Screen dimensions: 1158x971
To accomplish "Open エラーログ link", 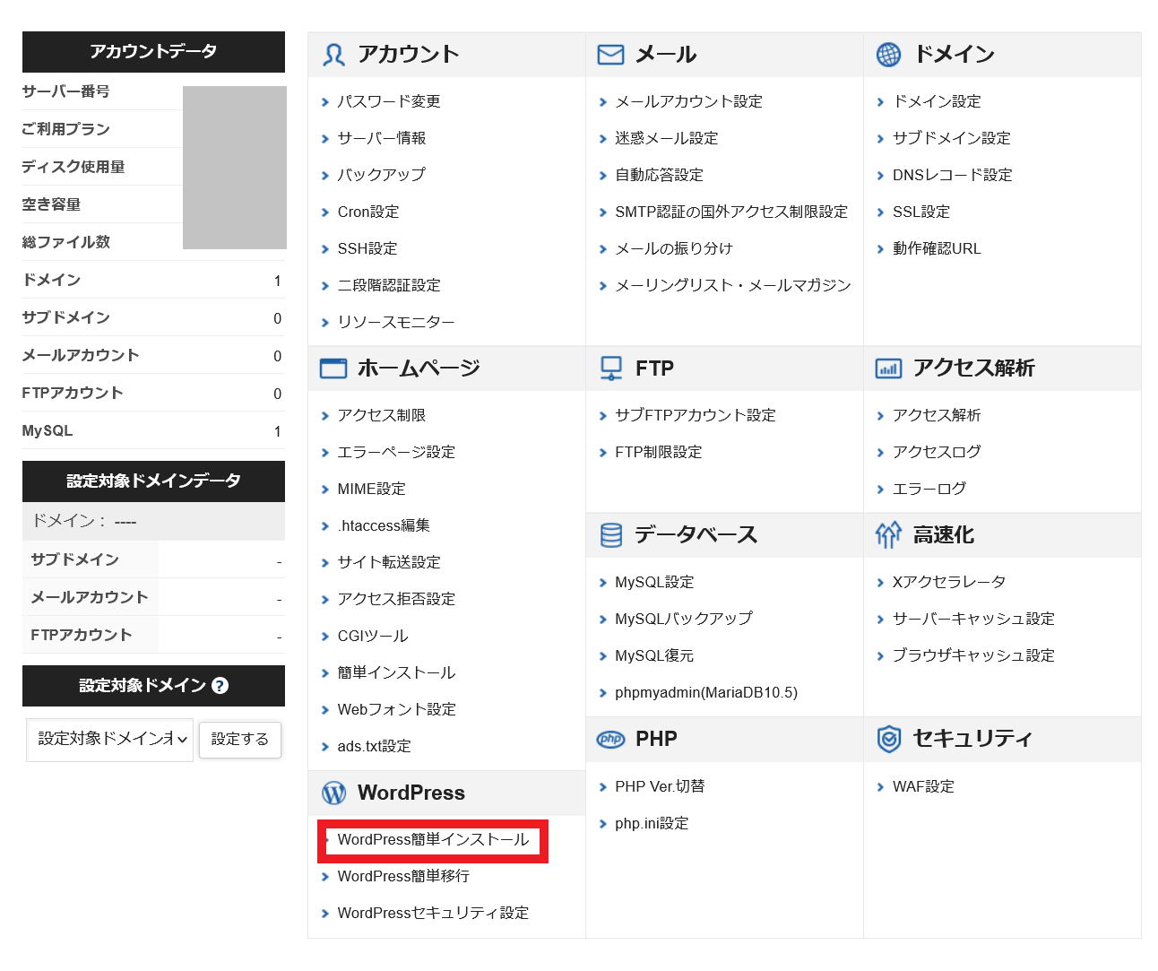I will pyautogui.click(x=929, y=489).
